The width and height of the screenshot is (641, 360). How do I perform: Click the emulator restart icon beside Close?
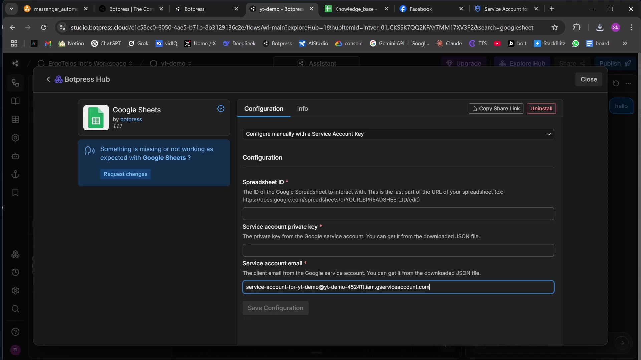tap(616, 83)
